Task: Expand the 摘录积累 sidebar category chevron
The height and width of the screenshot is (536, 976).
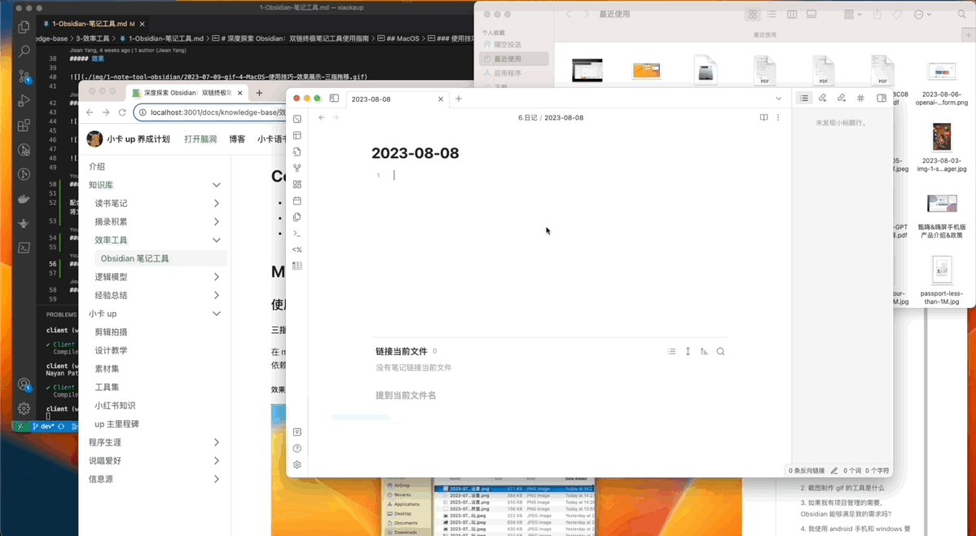Action: tap(217, 222)
